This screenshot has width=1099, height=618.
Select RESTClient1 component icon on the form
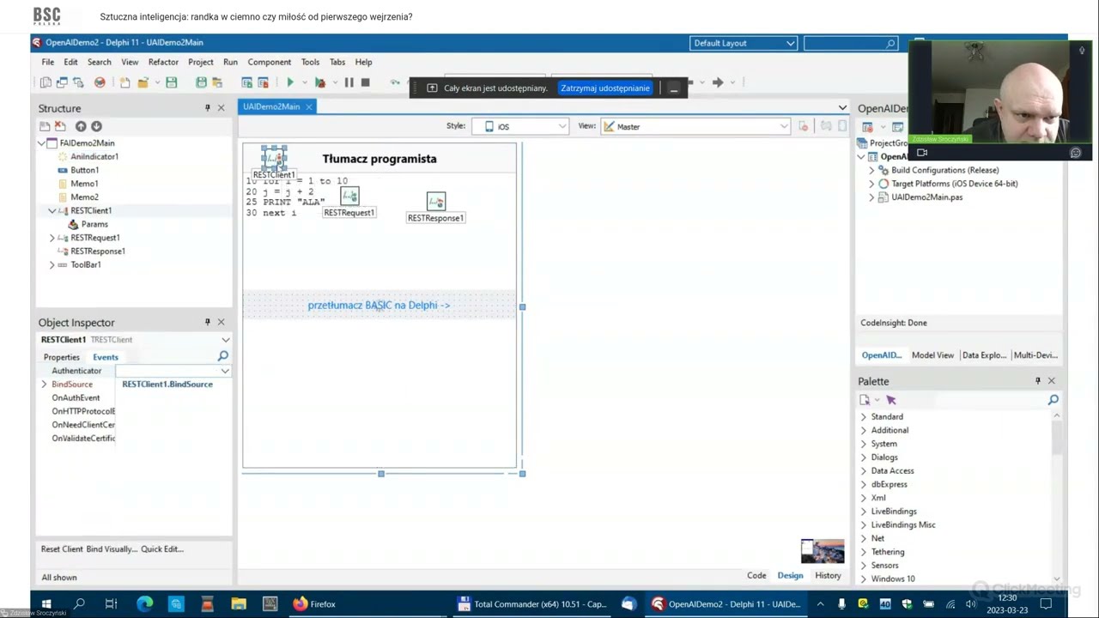pos(274,158)
